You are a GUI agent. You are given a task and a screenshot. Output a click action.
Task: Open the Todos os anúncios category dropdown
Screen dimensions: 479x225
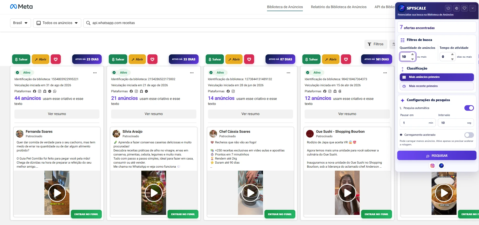click(x=57, y=23)
